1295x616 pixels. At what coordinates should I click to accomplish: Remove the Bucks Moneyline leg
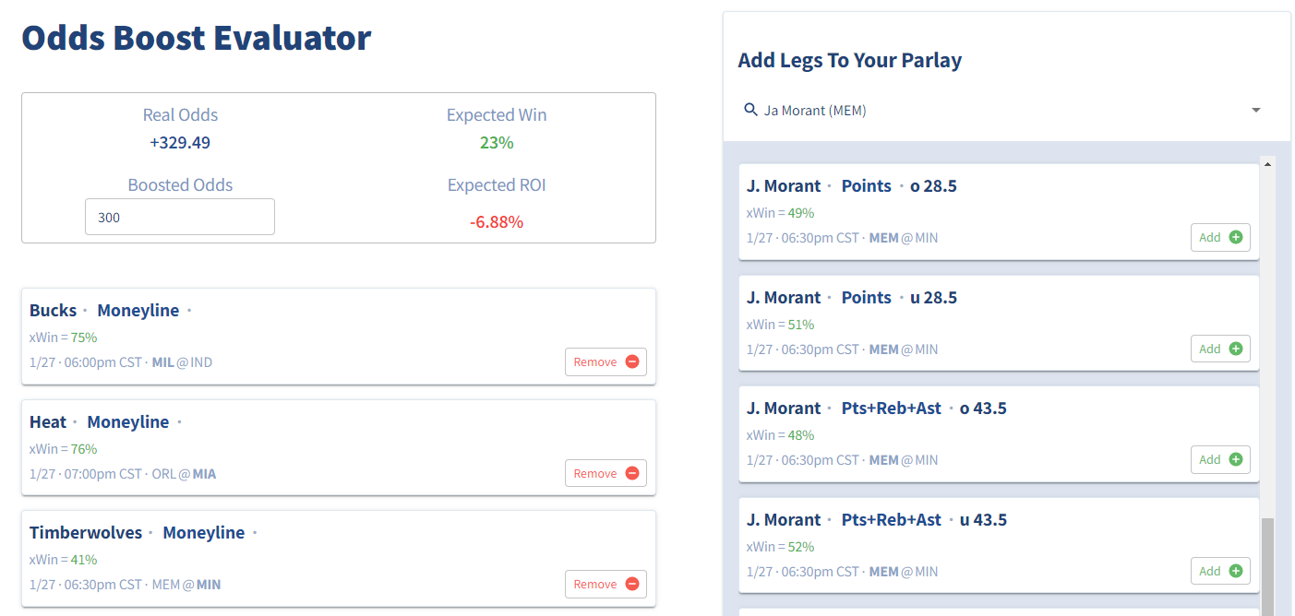[x=606, y=362]
